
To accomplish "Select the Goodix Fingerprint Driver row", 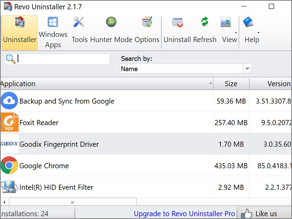I will (146, 144).
